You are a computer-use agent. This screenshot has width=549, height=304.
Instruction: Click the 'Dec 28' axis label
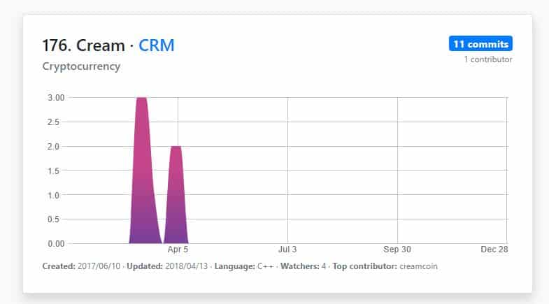click(x=494, y=249)
